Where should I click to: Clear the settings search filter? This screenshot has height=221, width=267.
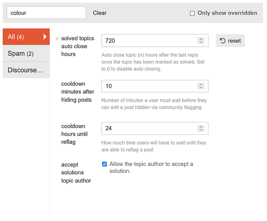99,13
